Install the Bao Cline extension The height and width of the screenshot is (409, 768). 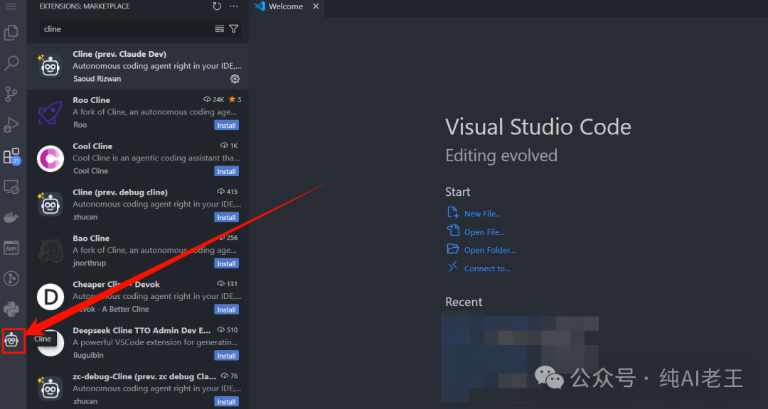tap(226, 263)
